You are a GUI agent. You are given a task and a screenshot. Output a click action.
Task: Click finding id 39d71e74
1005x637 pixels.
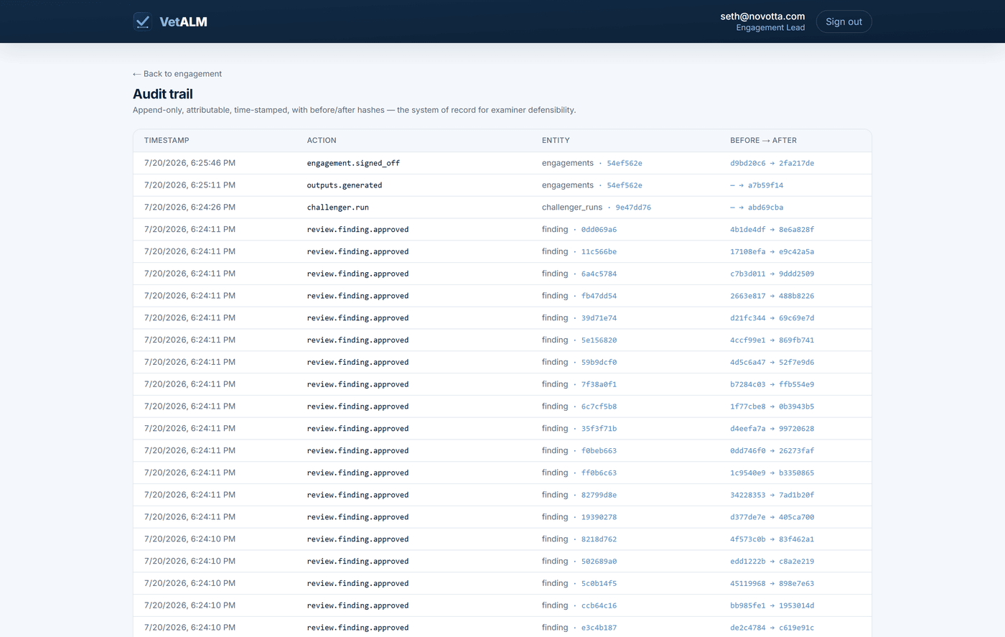coord(599,318)
